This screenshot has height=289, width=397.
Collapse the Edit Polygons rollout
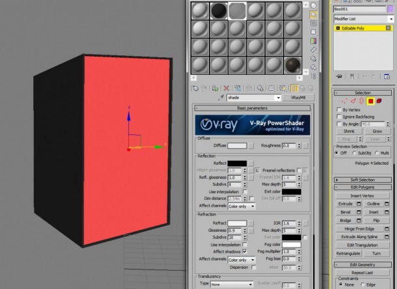pos(363,187)
